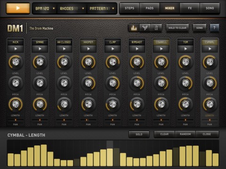
Task: Start playback with the orange play button
Action: coord(18,8)
